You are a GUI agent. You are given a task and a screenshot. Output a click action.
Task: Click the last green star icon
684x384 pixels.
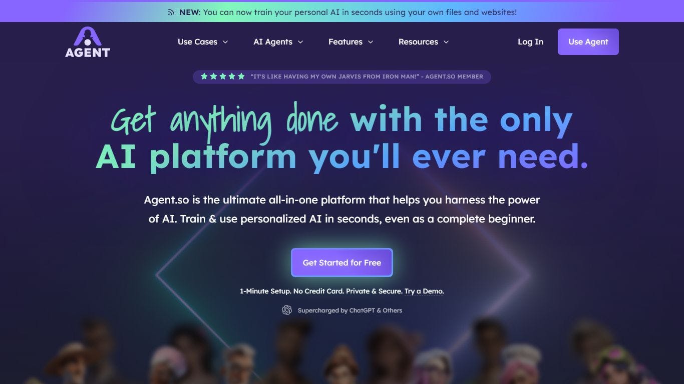(241, 76)
